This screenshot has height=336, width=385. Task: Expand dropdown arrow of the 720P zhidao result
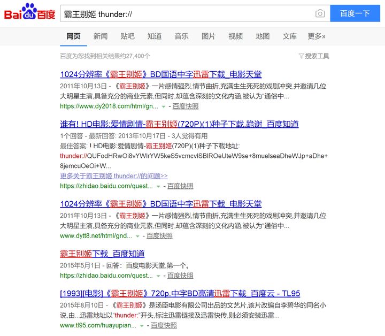pyautogui.click(x=158, y=186)
